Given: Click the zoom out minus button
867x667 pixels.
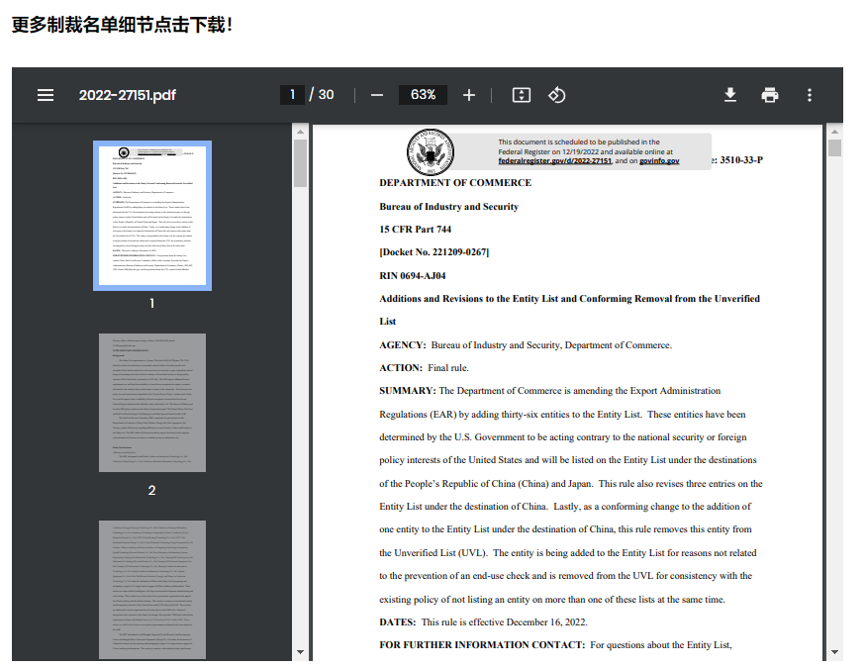Looking at the screenshot, I should pyautogui.click(x=376, y=95).
